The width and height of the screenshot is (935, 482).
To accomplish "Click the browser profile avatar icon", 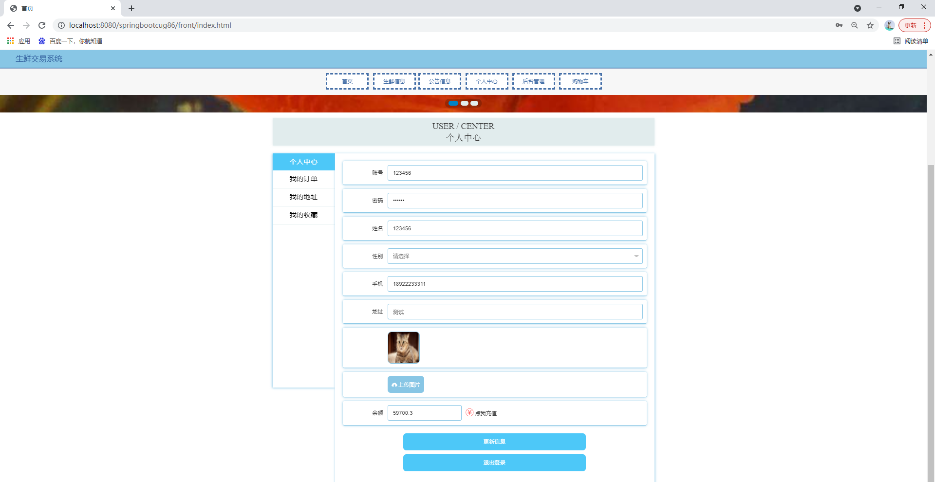I will (x=889, y=25).
